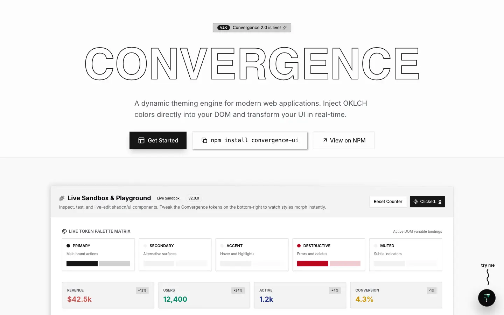The height and width of the screenshot is (315, 504).
Task: Click the Live Sandbox badge
Action: (x=168, y=198)
